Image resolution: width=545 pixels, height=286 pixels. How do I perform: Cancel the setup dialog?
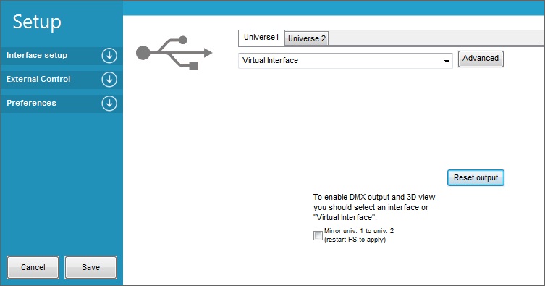point(33,267)
